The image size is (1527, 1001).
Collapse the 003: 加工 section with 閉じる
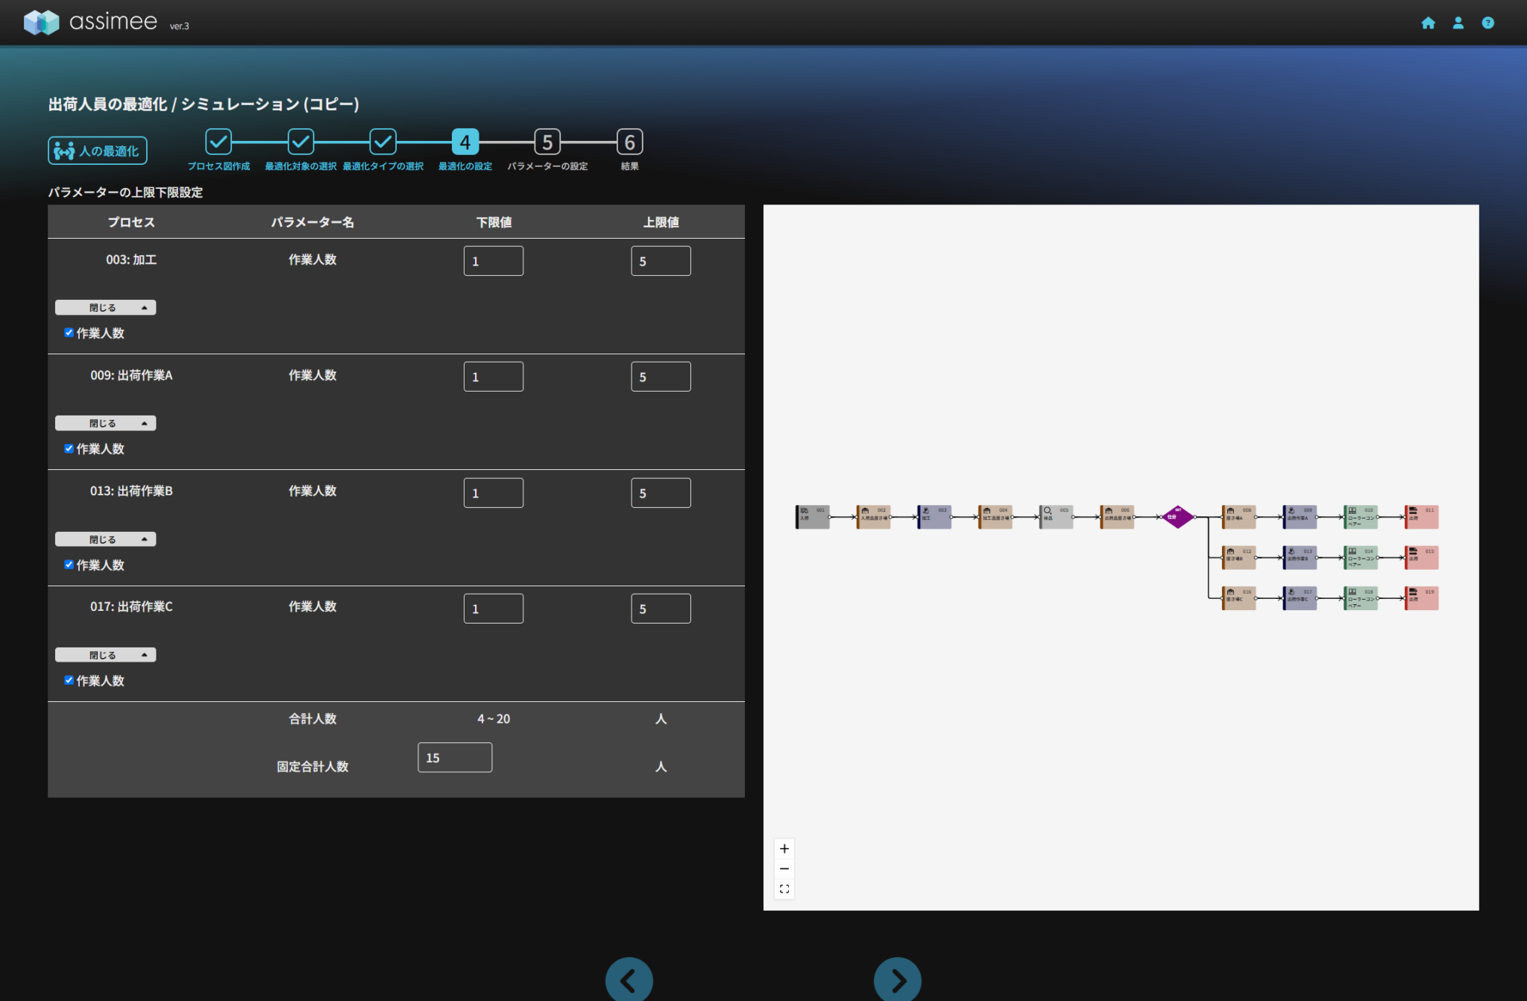(x=105, y=307)
